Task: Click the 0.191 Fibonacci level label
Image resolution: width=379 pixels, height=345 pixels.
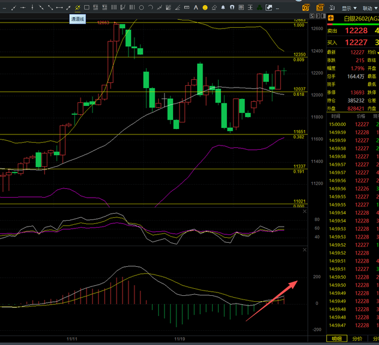Action: pos(298,172)
